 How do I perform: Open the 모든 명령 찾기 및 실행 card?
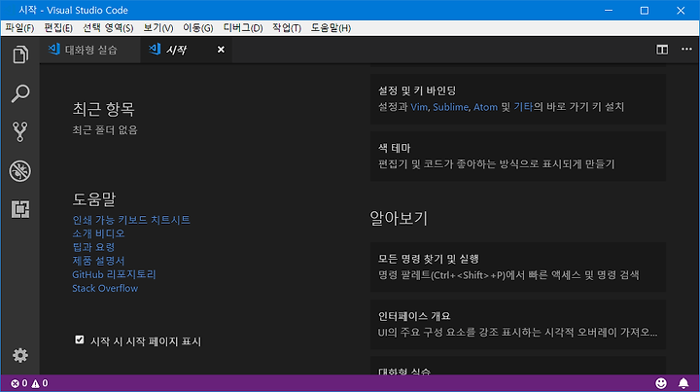click(x=518, y=267)
